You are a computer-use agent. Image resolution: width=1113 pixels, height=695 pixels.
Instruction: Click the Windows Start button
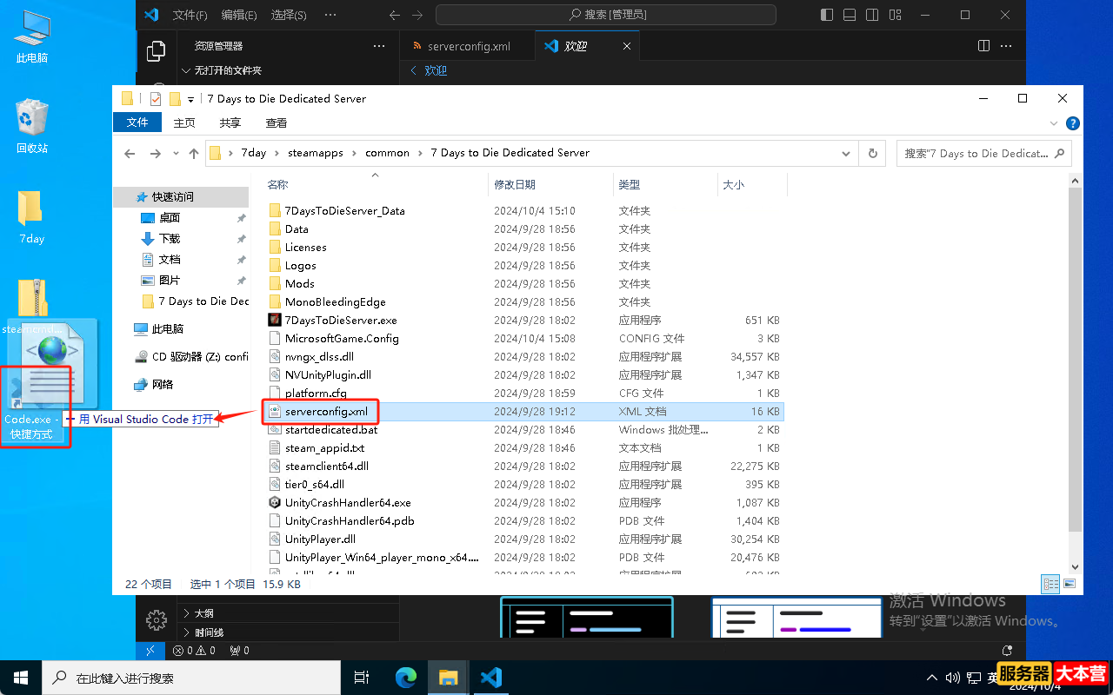[21, 678]
